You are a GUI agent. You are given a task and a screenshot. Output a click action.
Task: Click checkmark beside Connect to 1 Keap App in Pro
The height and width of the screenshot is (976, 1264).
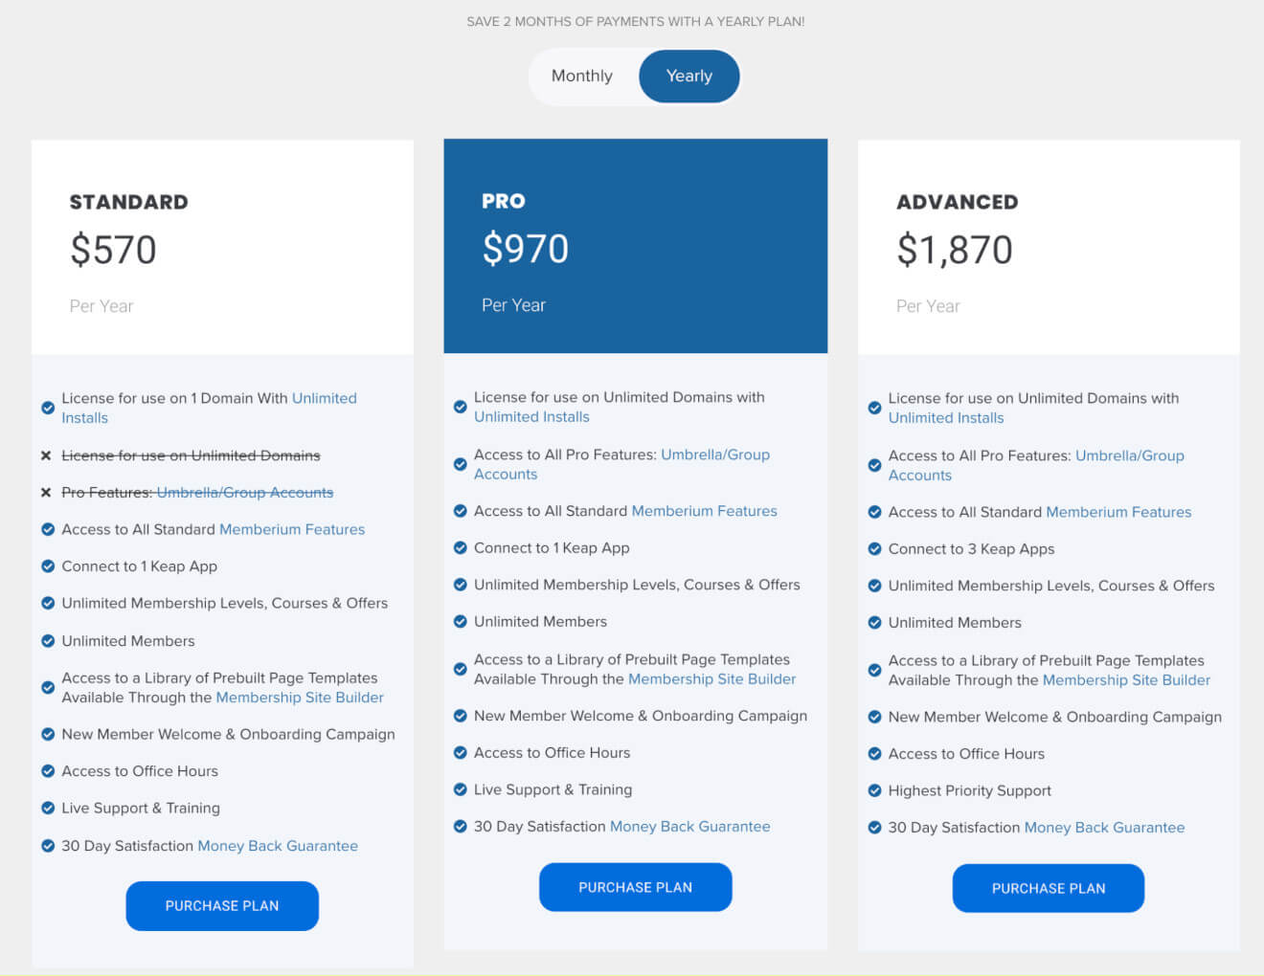[x=461, y=547]
